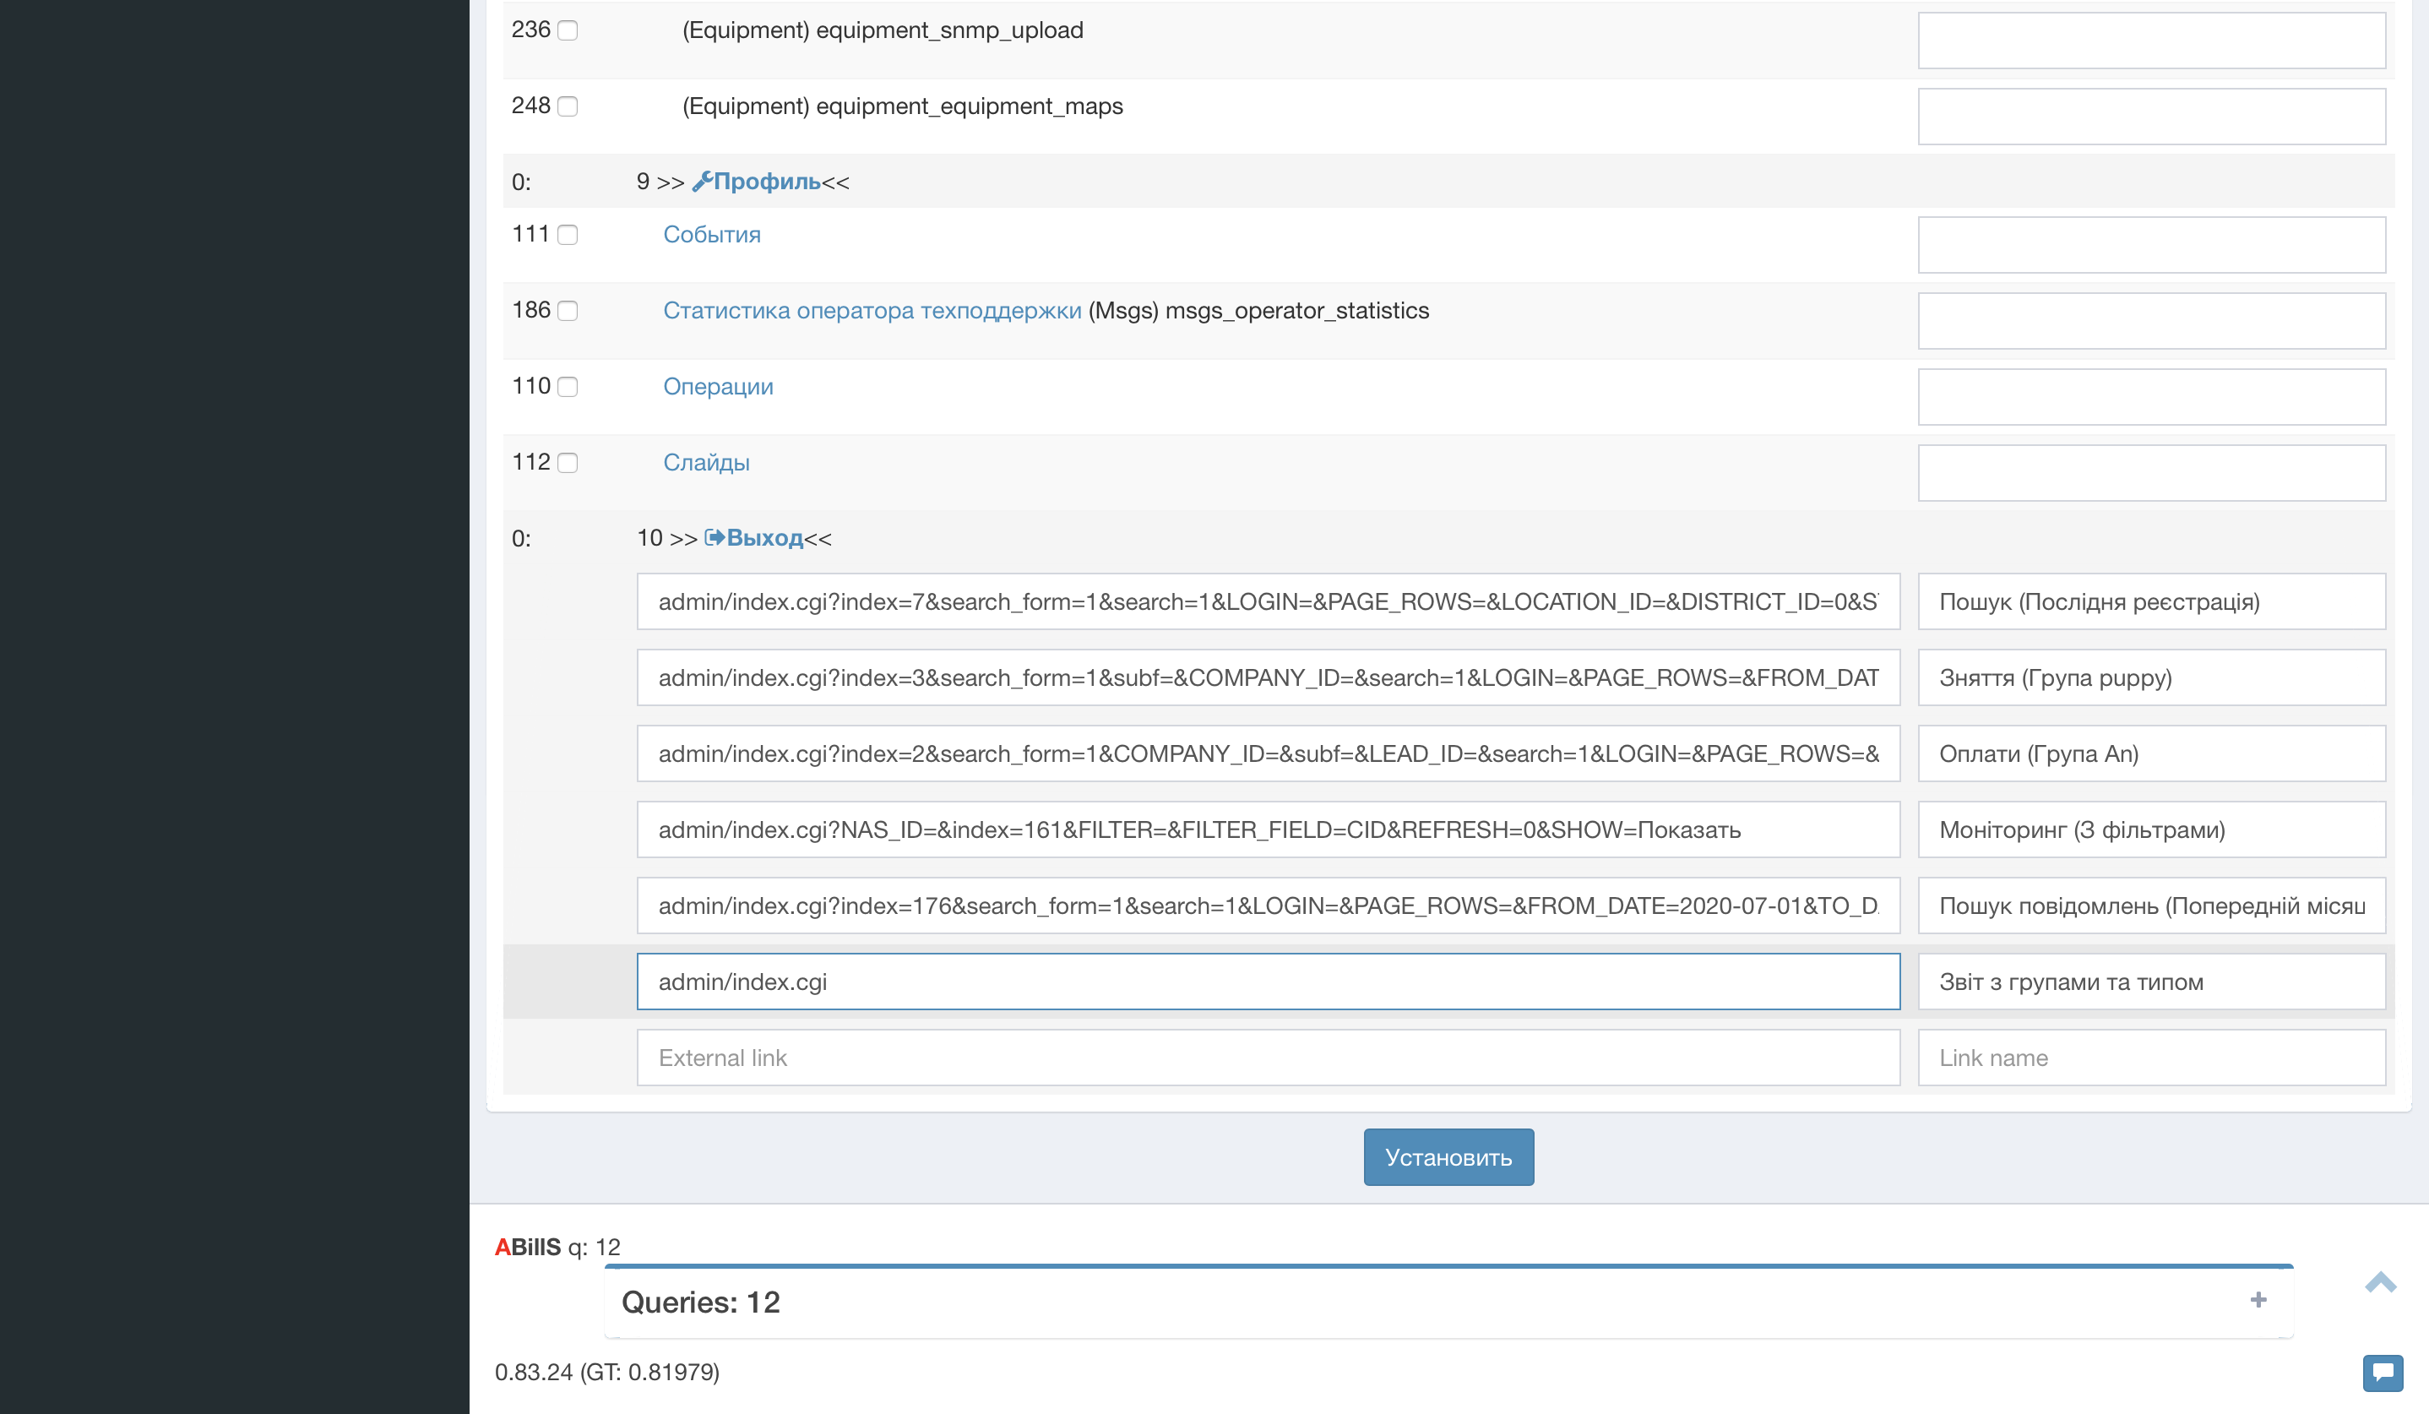Click the empty External link input field

click(x=1268, y=1058)
